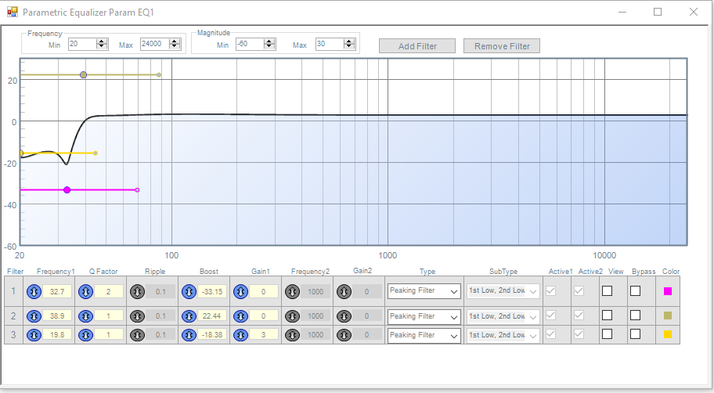
Task: Select filter row 1 header
Action: [13, 291]
